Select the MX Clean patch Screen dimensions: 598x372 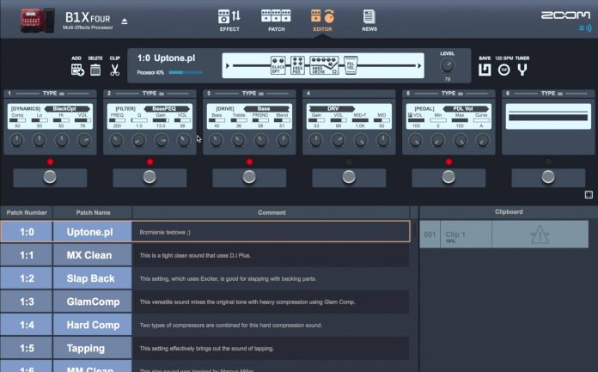[89, 255]
